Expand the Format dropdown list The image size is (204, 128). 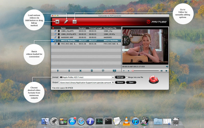pyautogui.click(x=113, y=77)
